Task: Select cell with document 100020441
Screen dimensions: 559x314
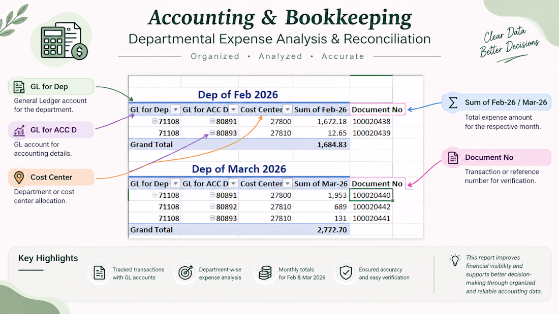Action: click(371, 218)
